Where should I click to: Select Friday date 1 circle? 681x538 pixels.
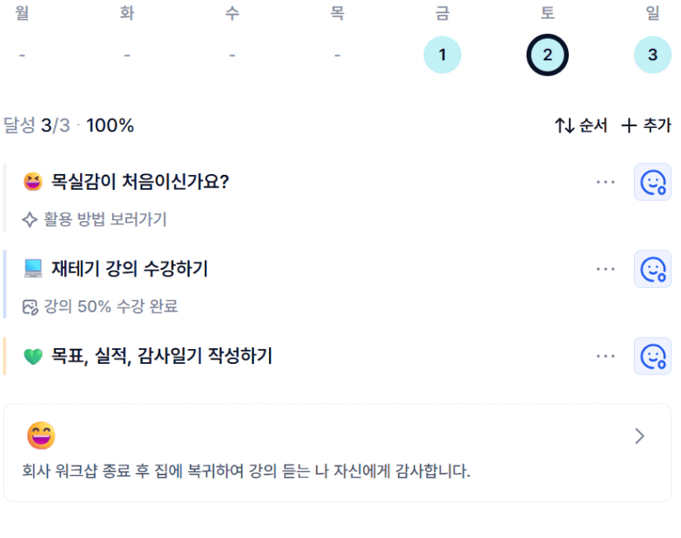point(442,54)
